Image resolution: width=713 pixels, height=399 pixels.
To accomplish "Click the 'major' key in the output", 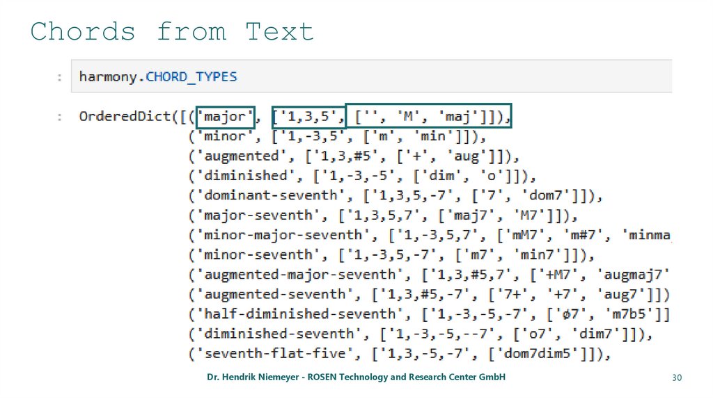I will click(225, 117).
